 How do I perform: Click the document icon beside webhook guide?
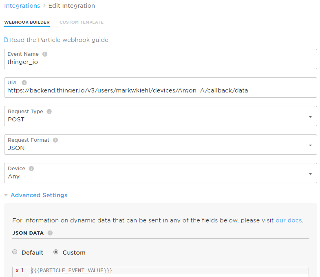[x=6, y=40]
